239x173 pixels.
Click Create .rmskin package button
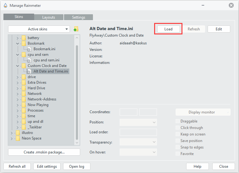pos(44,152)
